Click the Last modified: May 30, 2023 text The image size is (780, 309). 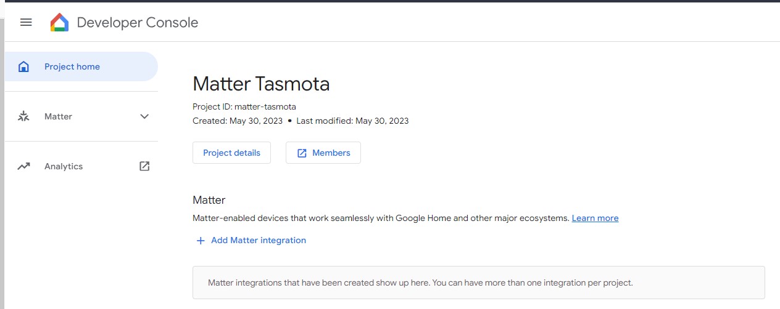click(x=352, y=121)
